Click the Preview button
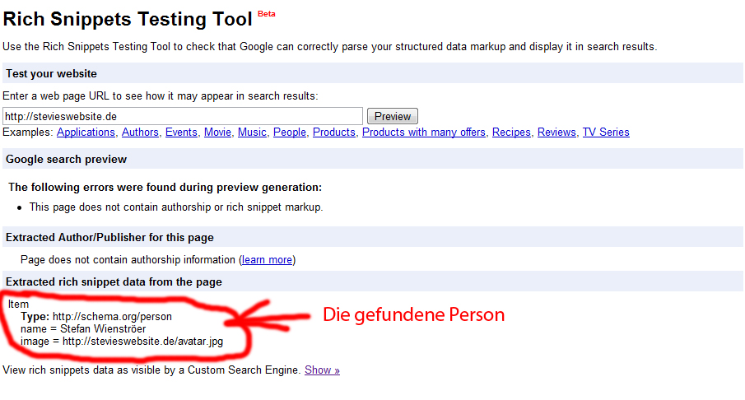Viewport: 745px width, 400px height. click(x=393, y=116)
